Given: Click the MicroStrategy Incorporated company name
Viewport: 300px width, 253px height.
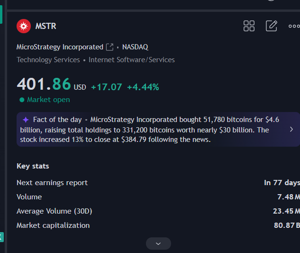Looking at the screenshot, I should (60, 47).
